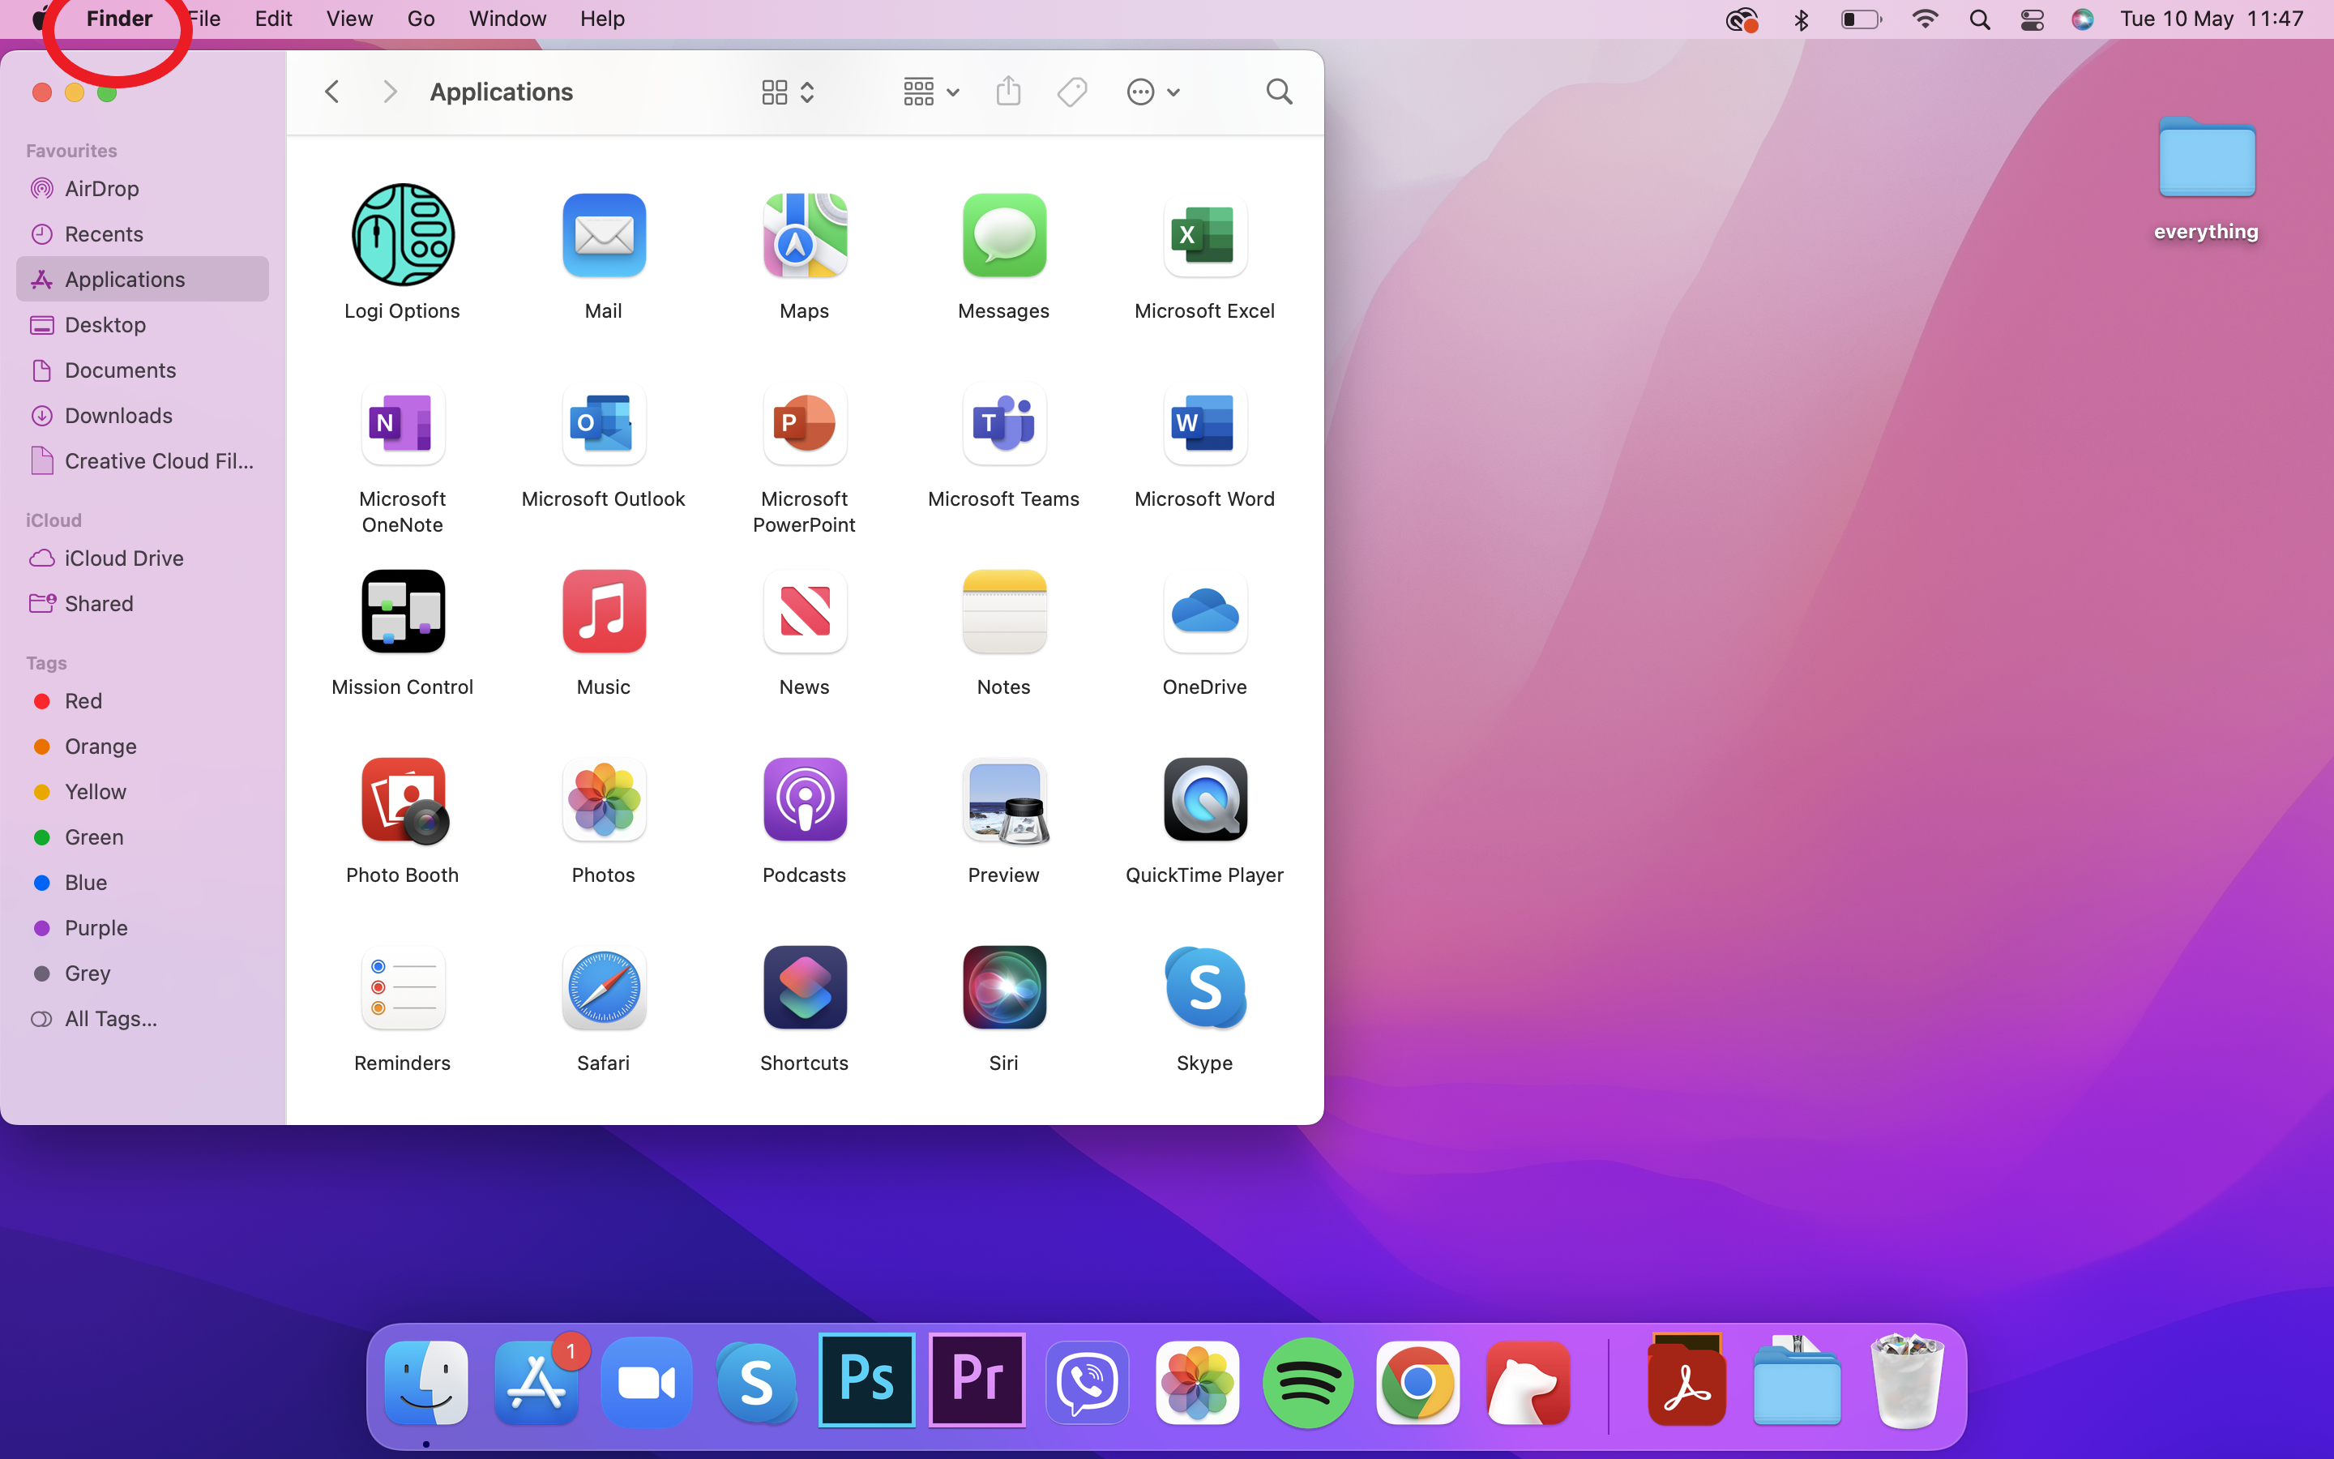Filter by the Purple tag
This screenshot has width=2334, height=1459.
click(x=143, y=927)
